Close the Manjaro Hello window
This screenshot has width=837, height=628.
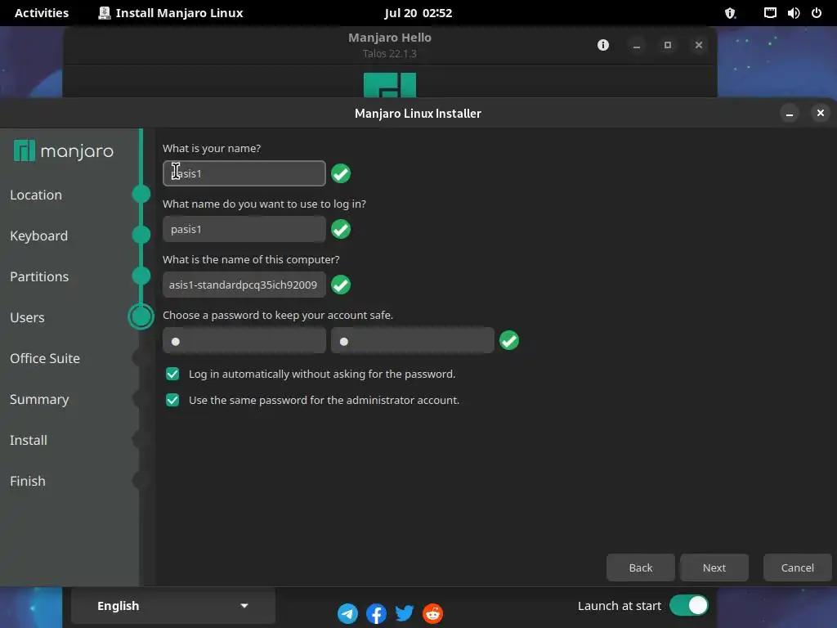[699, 45]
